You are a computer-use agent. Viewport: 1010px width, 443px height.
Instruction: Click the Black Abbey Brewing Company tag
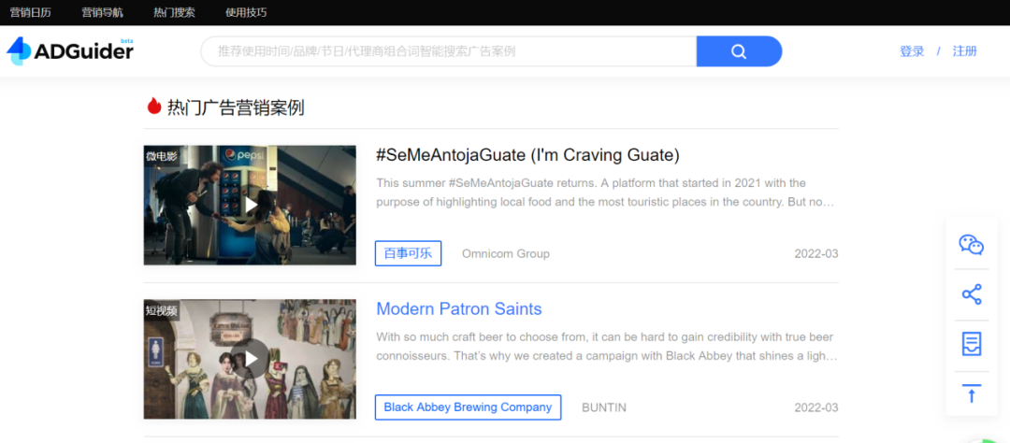468,407
